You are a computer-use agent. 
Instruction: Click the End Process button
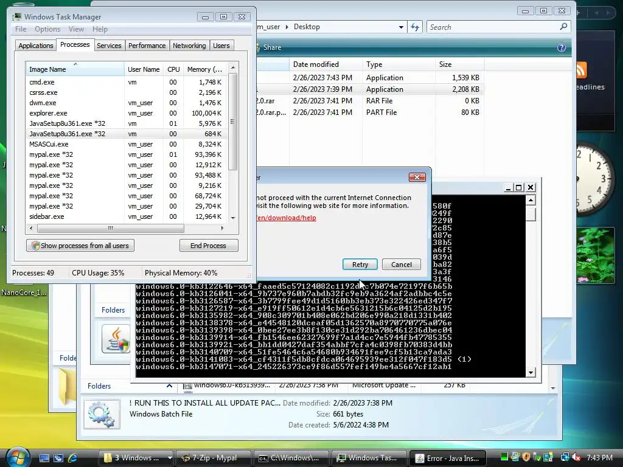click(209, 246)
